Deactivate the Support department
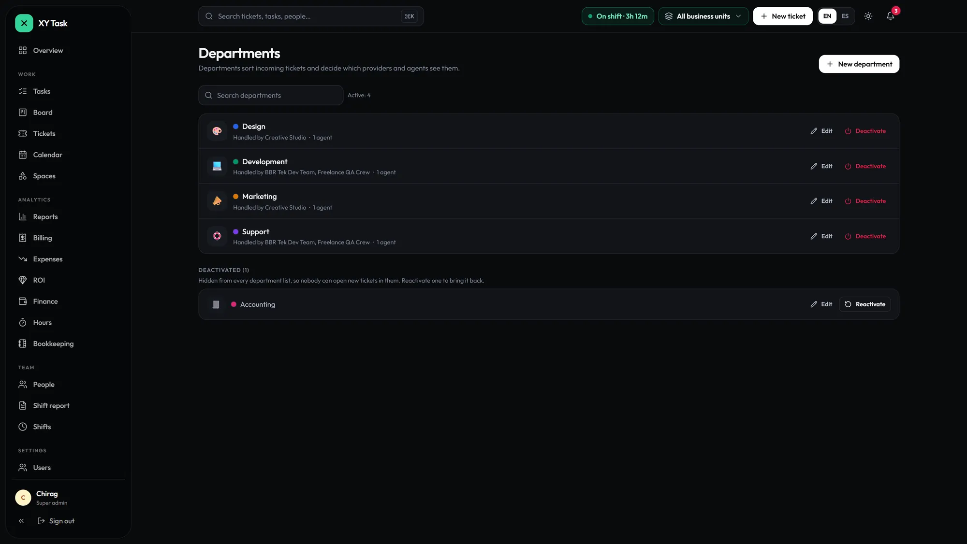The image size is (967, 544). (865, 236)
